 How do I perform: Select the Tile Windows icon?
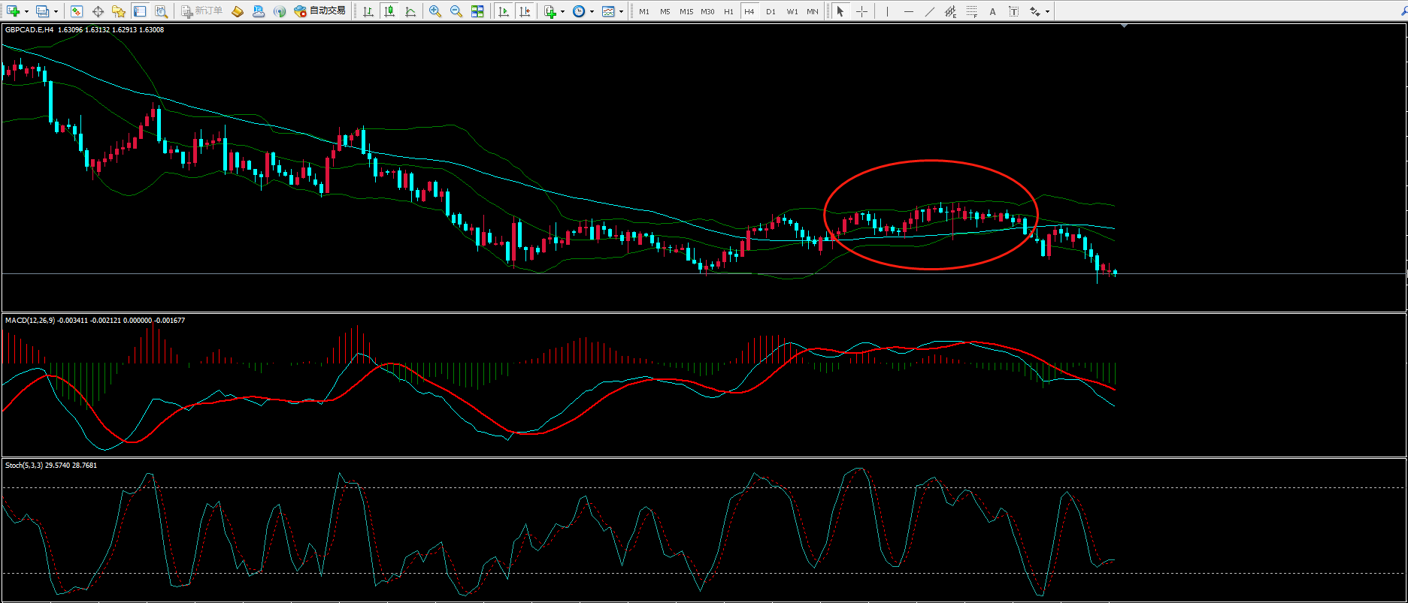pos(477,11)
